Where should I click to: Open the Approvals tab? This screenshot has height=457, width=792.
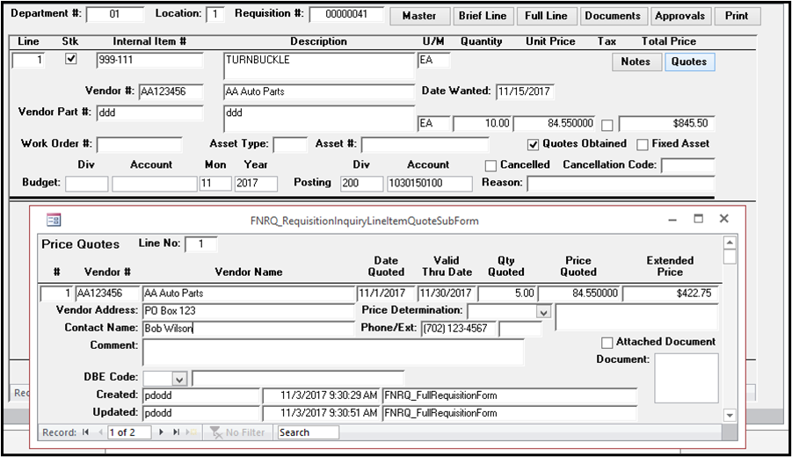[679, 16]
